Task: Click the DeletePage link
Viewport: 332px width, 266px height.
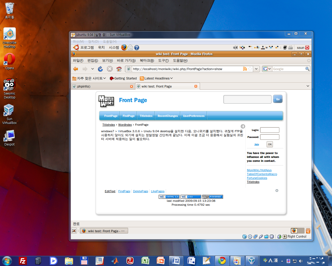Action: point(141,191)
